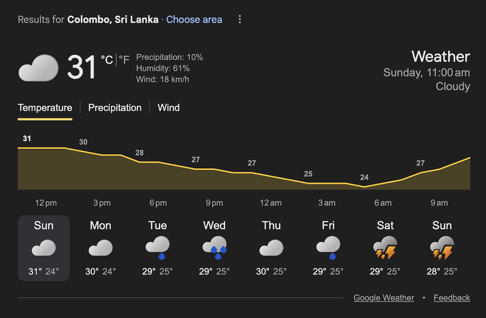Image resolution: width=486 pixels, height=318 pixels.
Task: Open the Wind tab
Action: (168, 108)
